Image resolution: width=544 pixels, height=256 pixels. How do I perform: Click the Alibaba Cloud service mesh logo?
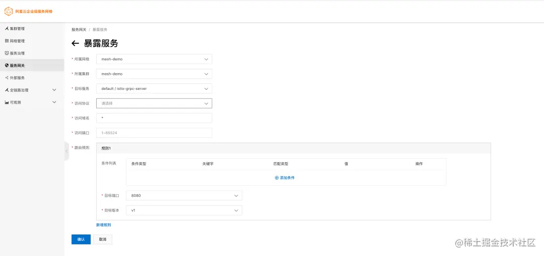pos(9,12)
